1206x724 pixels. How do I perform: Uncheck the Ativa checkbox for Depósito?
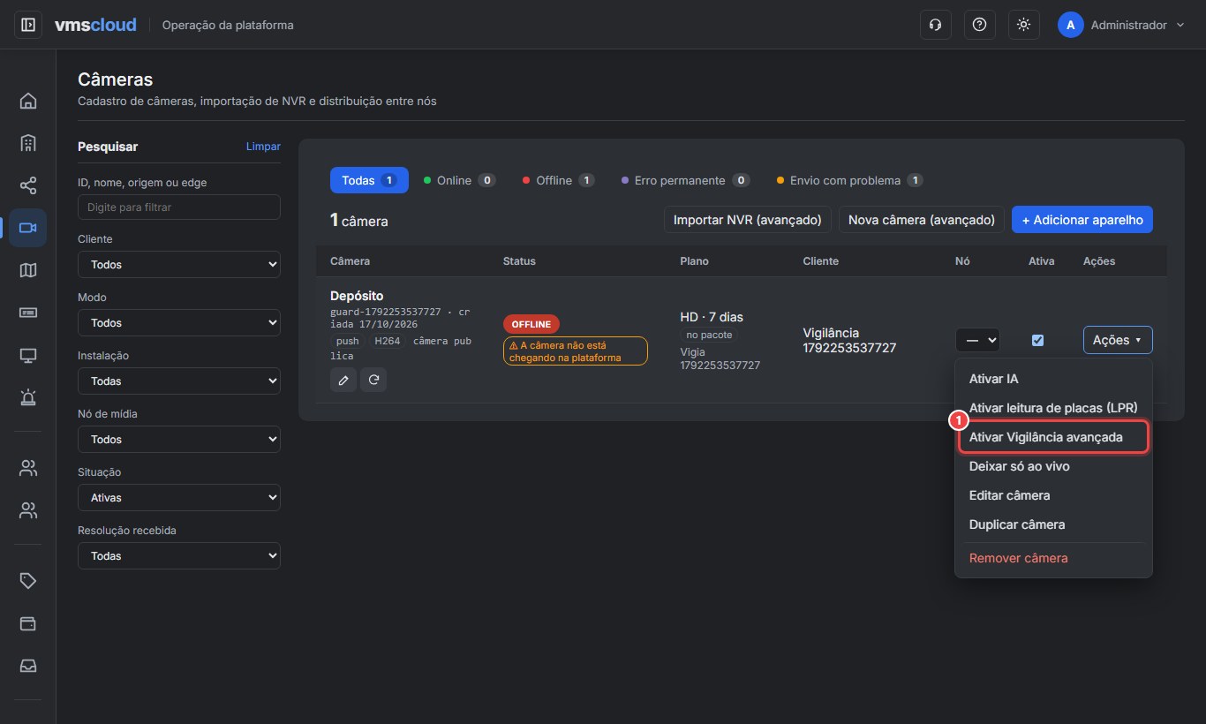tap(1037, 340)
